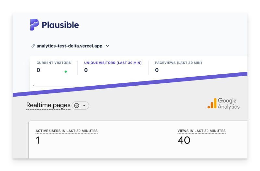Click the Plausible logo icon
This screenshot has height=171, width=260.
point(34,25)
